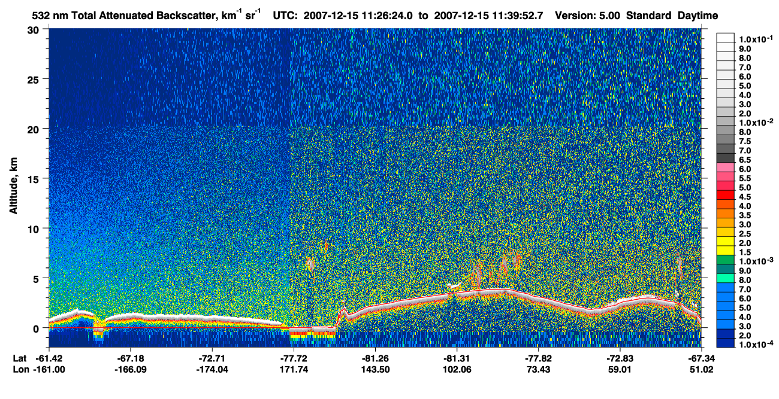Click the 'Version: 5.00' text
The height and width of the screenshot is (399, 779).
point(588,16)
